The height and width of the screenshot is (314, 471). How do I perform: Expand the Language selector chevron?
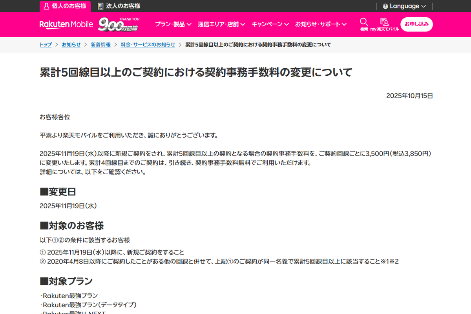click(423, 6)
